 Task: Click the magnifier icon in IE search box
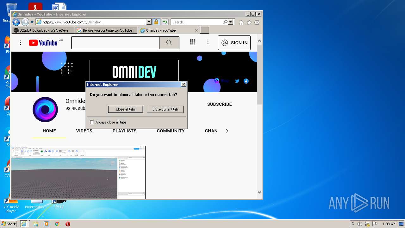(225, 22)
